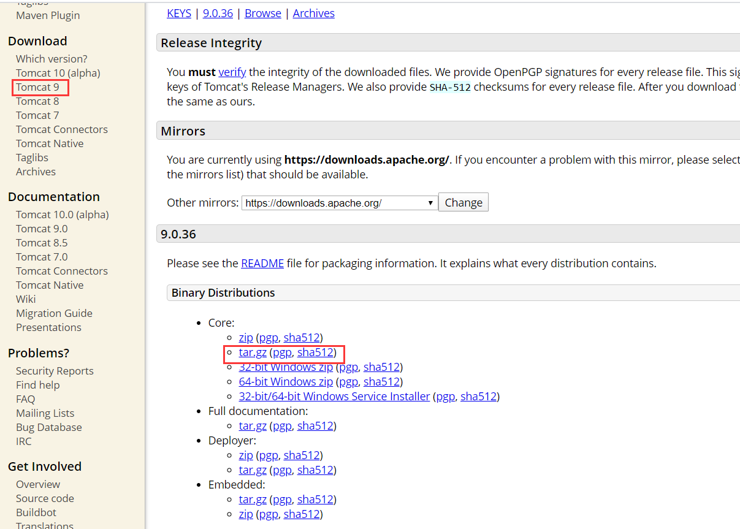Download the 64-bit Windows zip
Image resolution: width=740 pixels, height=529 pixels.
(x=286, y=381)
